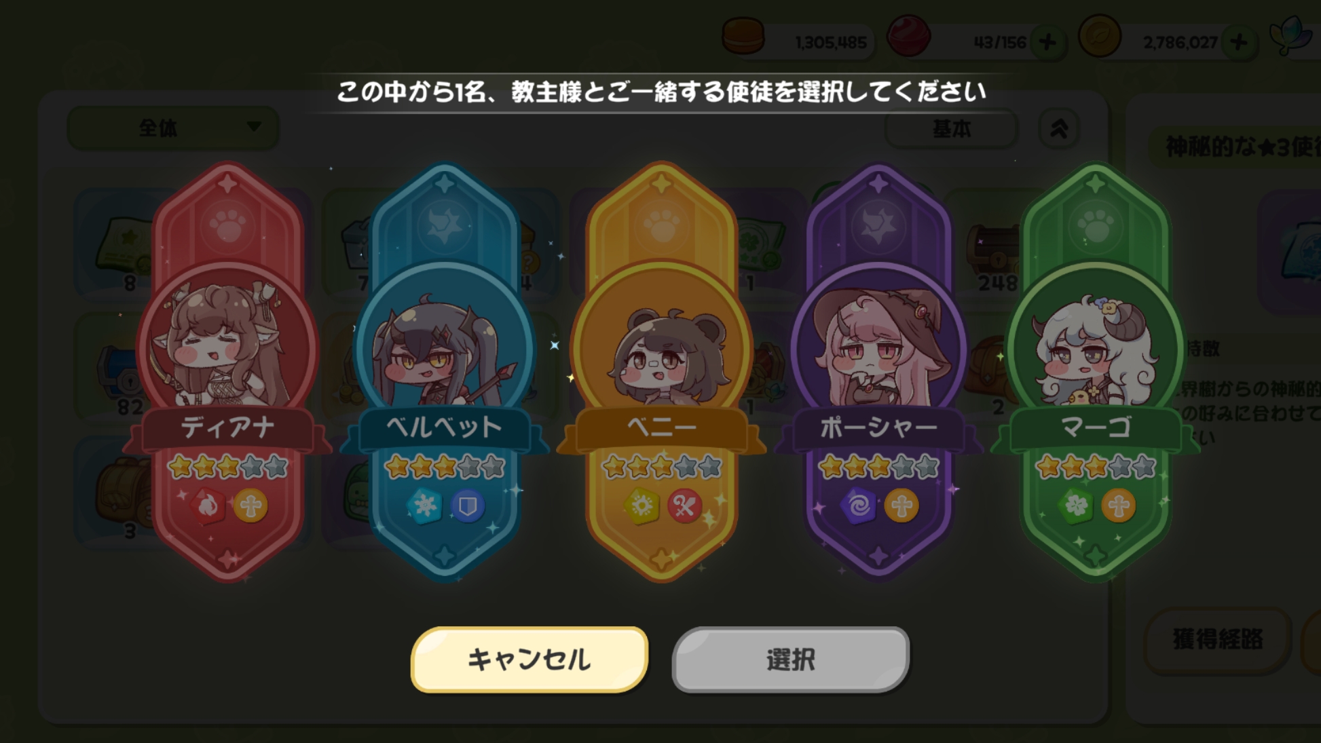Choose the マーゴ sheep character portrait

[1096, 347]
